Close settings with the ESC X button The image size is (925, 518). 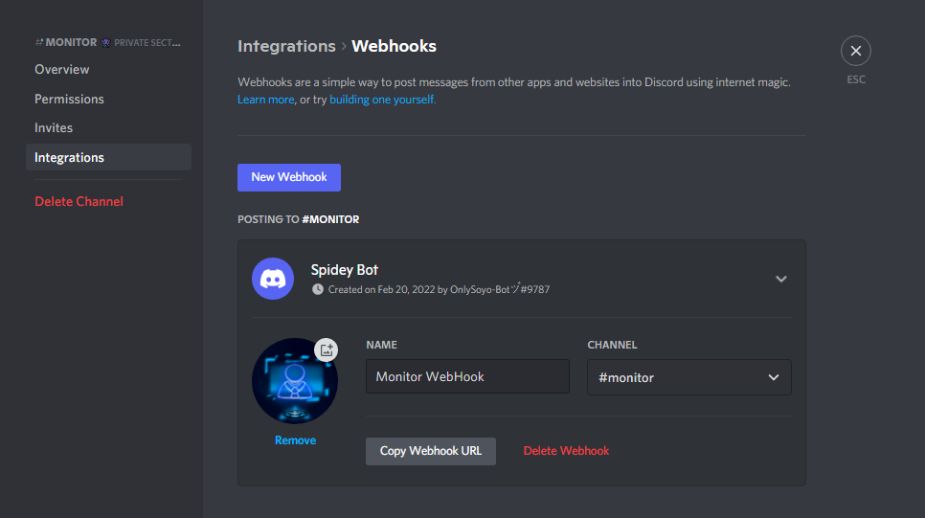pyautogui.click(x=855, y=51)
